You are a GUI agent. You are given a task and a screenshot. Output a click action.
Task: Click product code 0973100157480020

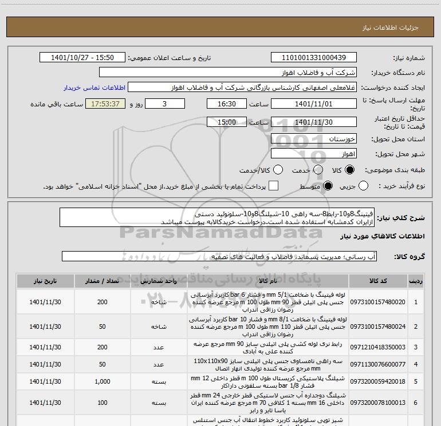tap(378, 302)
